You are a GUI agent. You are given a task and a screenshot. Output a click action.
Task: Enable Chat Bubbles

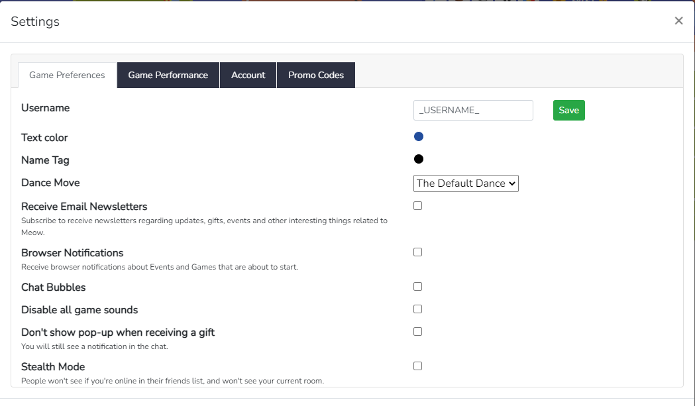417,286
